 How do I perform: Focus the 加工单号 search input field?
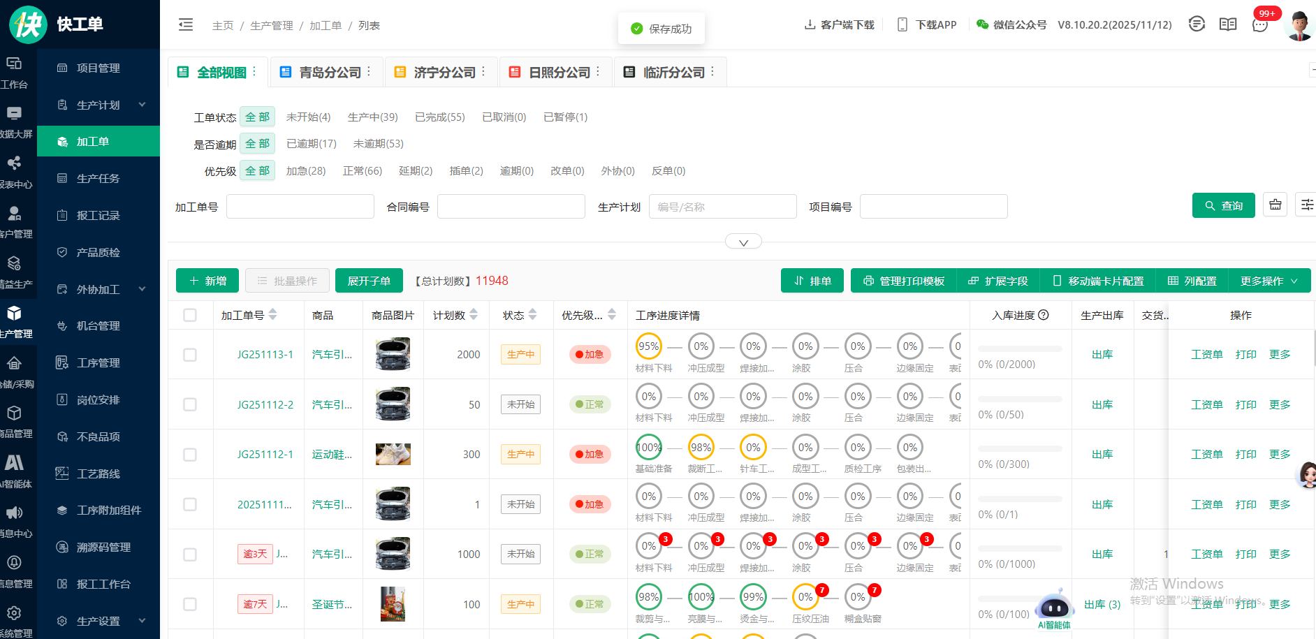300,207
